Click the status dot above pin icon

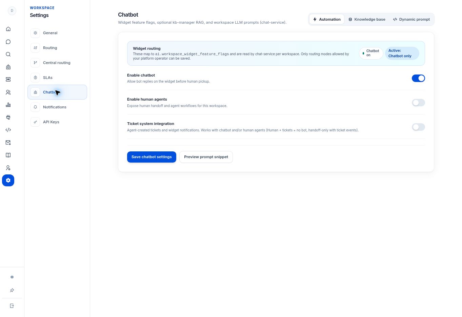coord(12,277)
